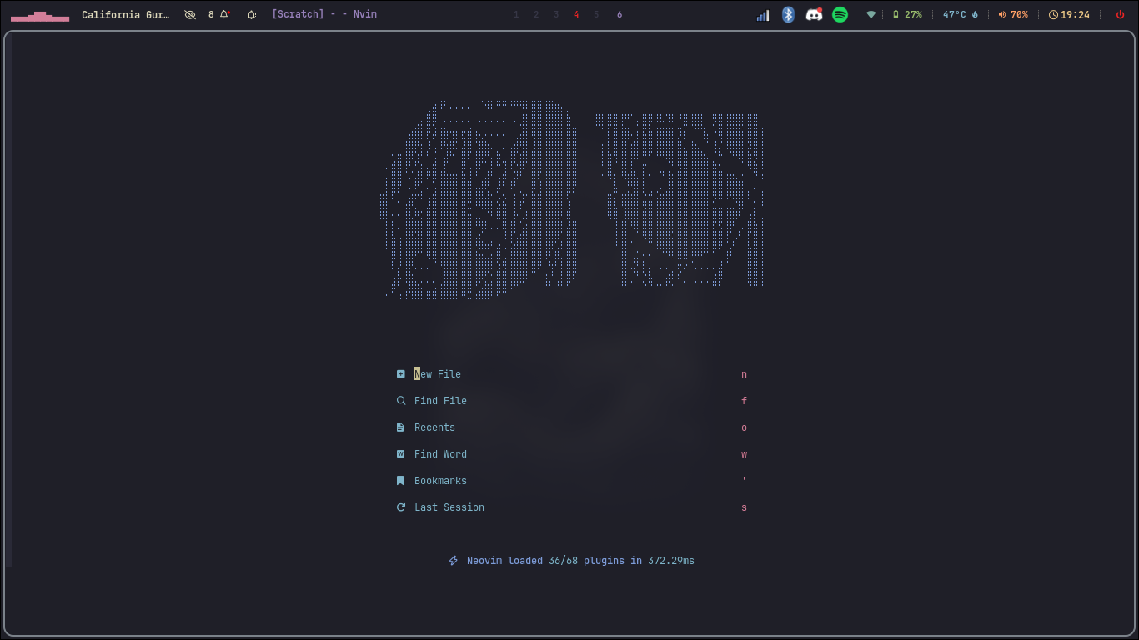Toggle the eye-off visibility icon near the window title
The height and width of the screenshot is (640, 1139).
click(x=190, y=14)
